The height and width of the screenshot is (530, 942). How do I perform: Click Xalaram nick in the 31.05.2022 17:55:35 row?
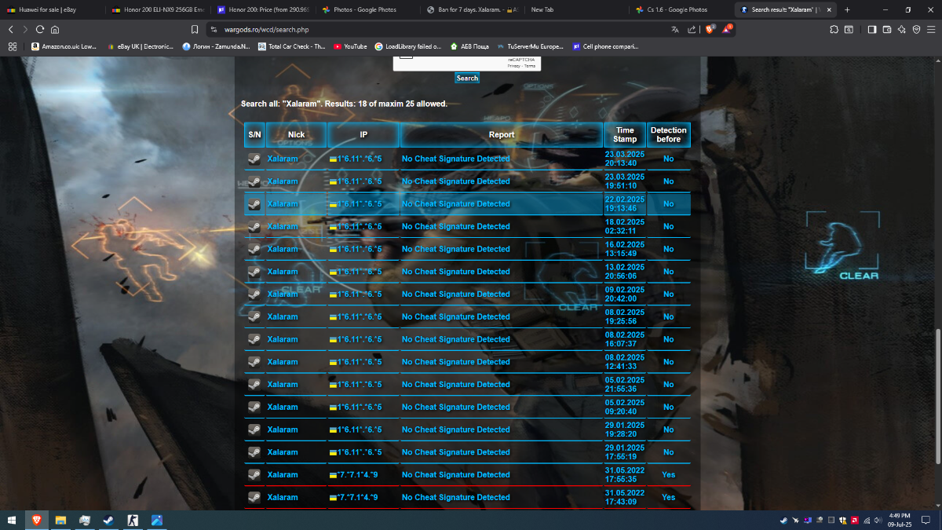point(283,475)
